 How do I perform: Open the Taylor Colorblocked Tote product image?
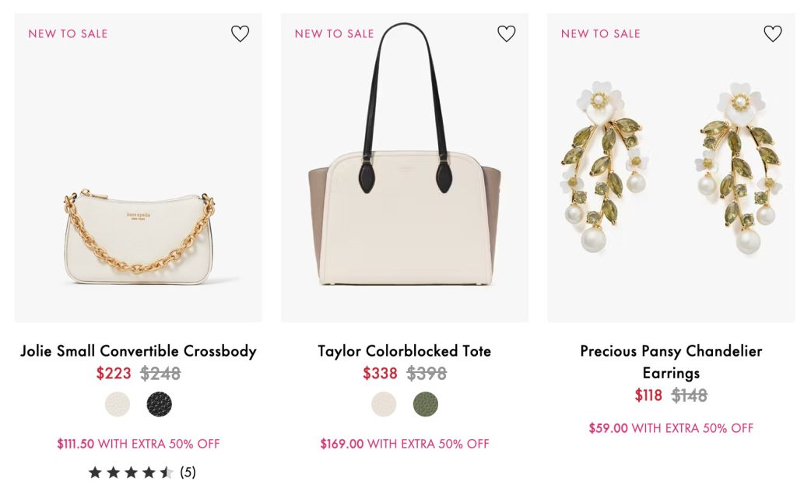pos(405,218)
